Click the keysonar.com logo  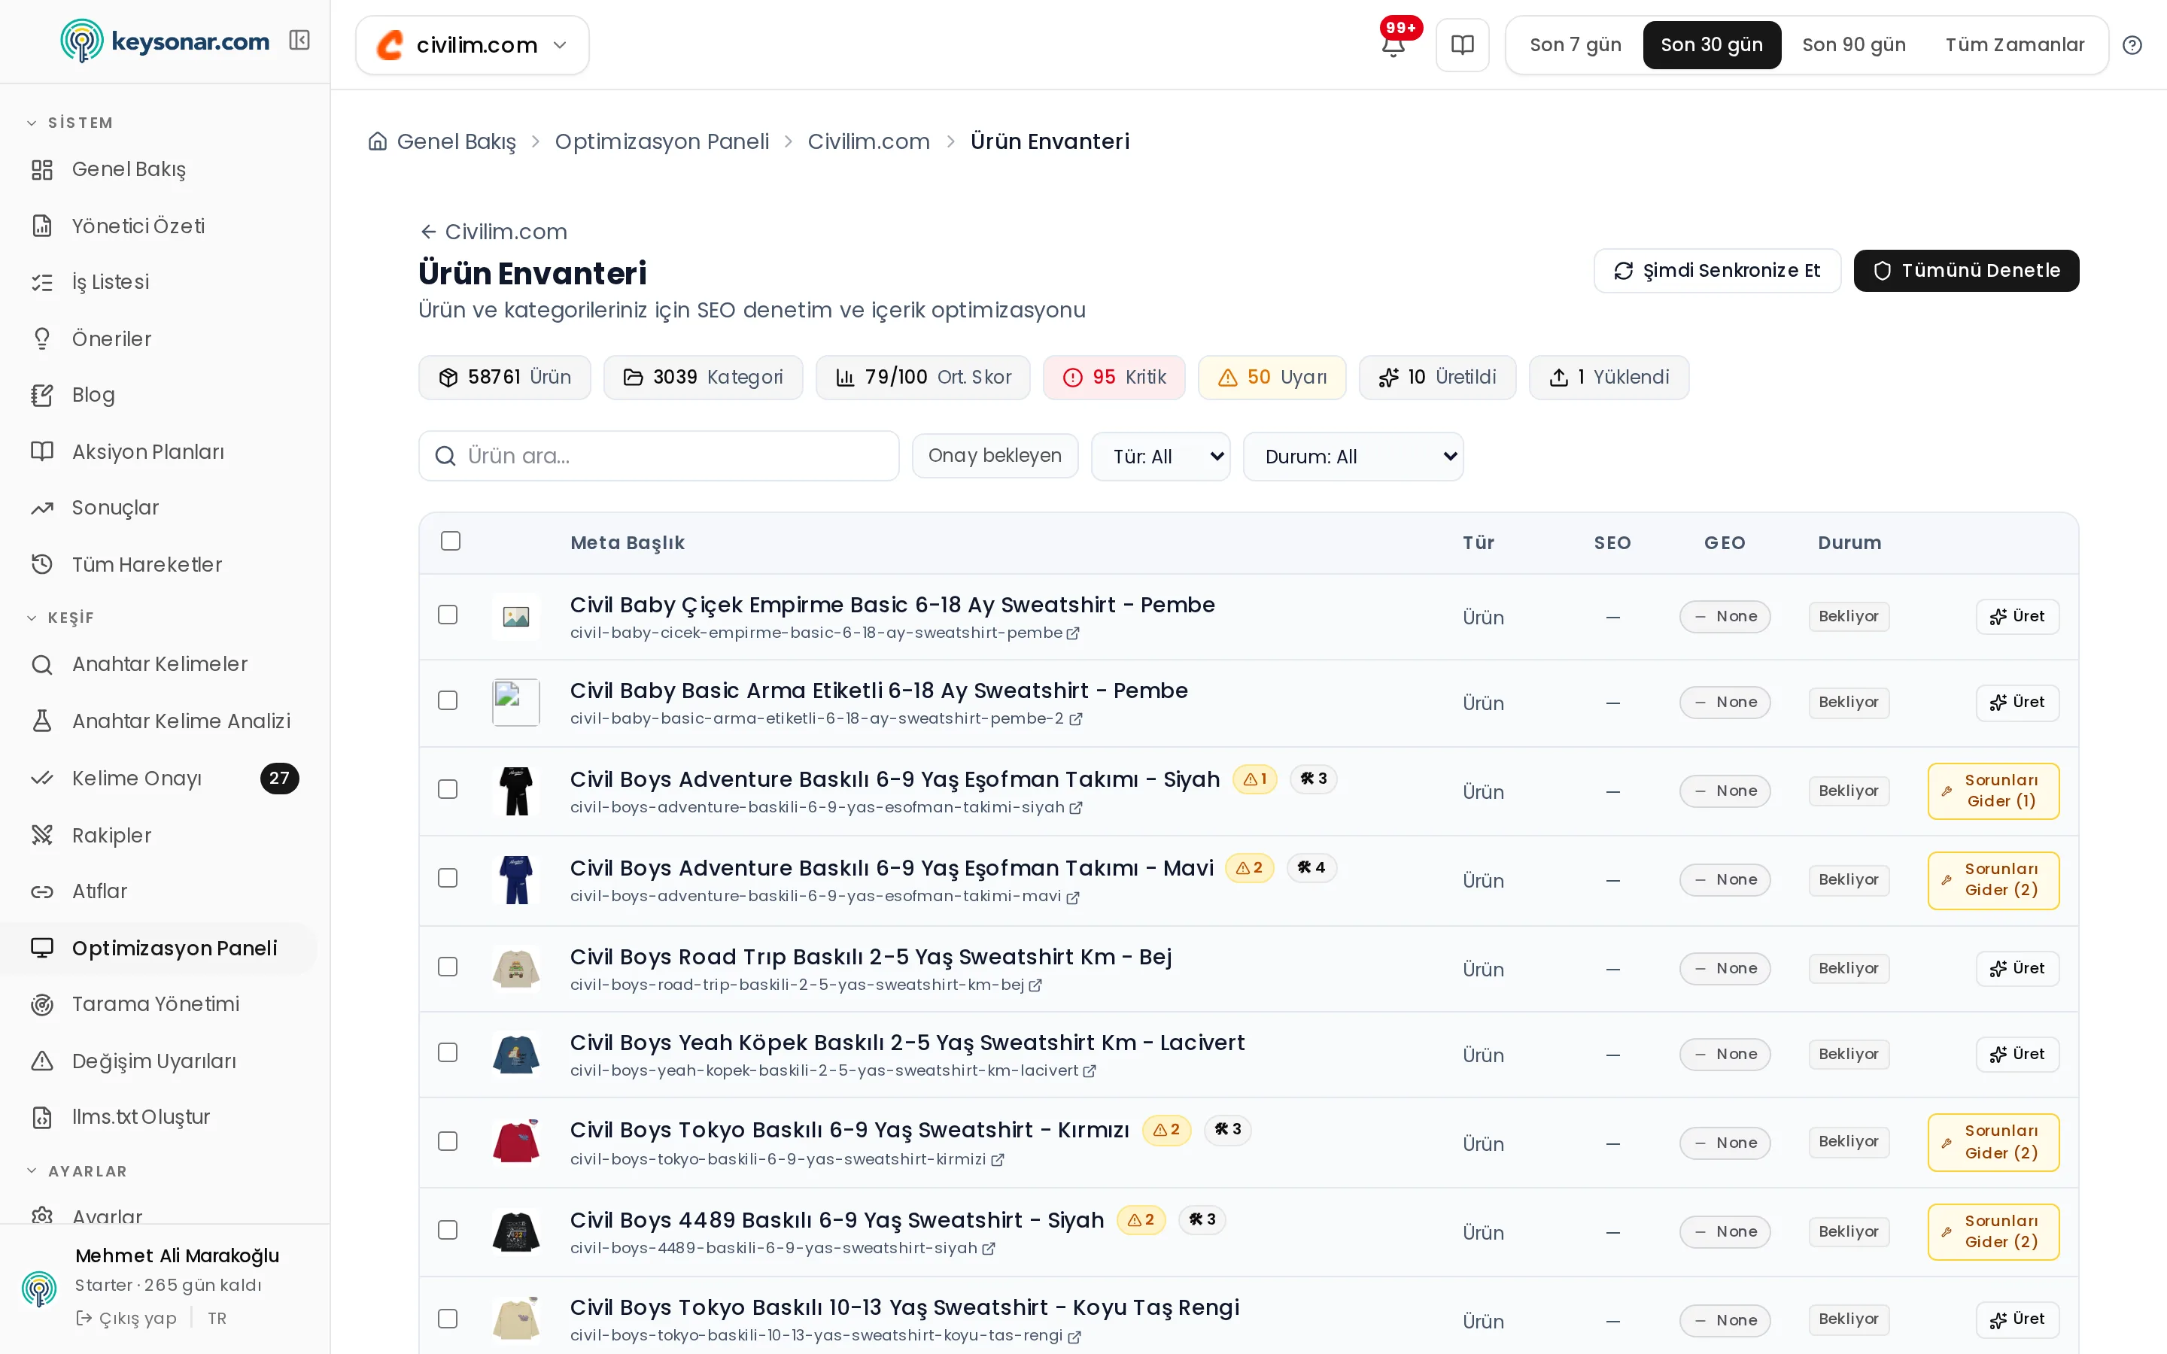tap(166, 41)
